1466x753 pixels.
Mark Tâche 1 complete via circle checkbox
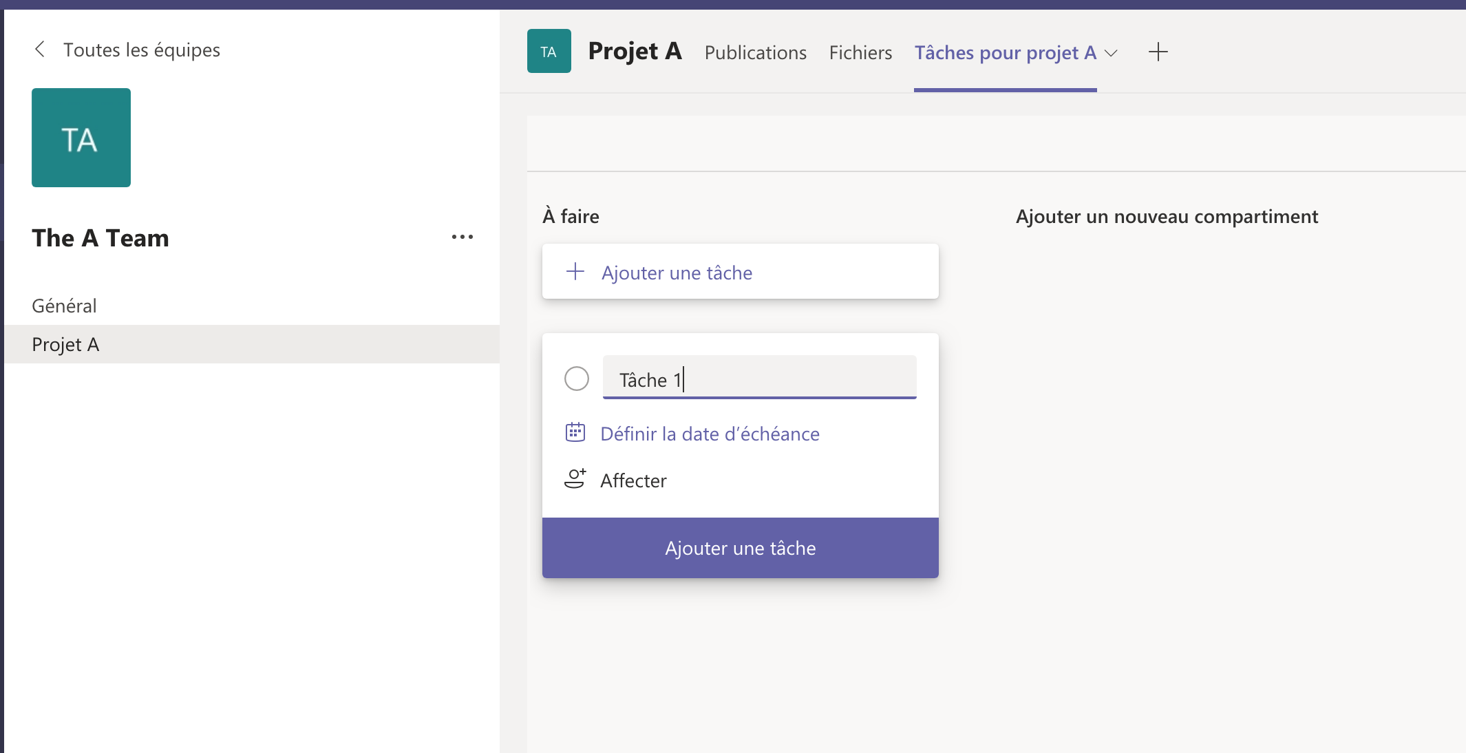tap(577, 379)
